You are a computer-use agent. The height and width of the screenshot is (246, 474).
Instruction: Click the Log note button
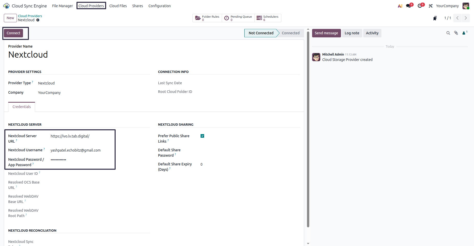click(x=352, y=33)
